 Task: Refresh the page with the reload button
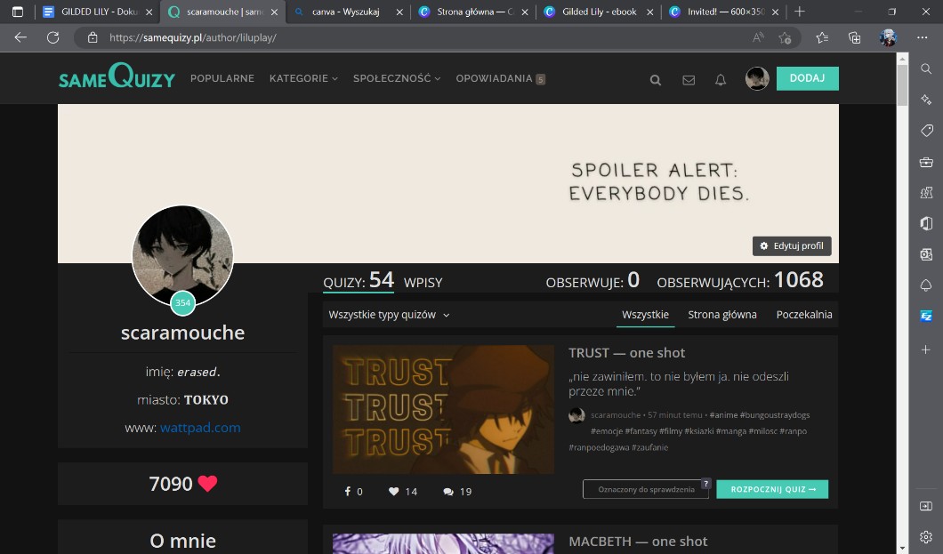point(52,37)
